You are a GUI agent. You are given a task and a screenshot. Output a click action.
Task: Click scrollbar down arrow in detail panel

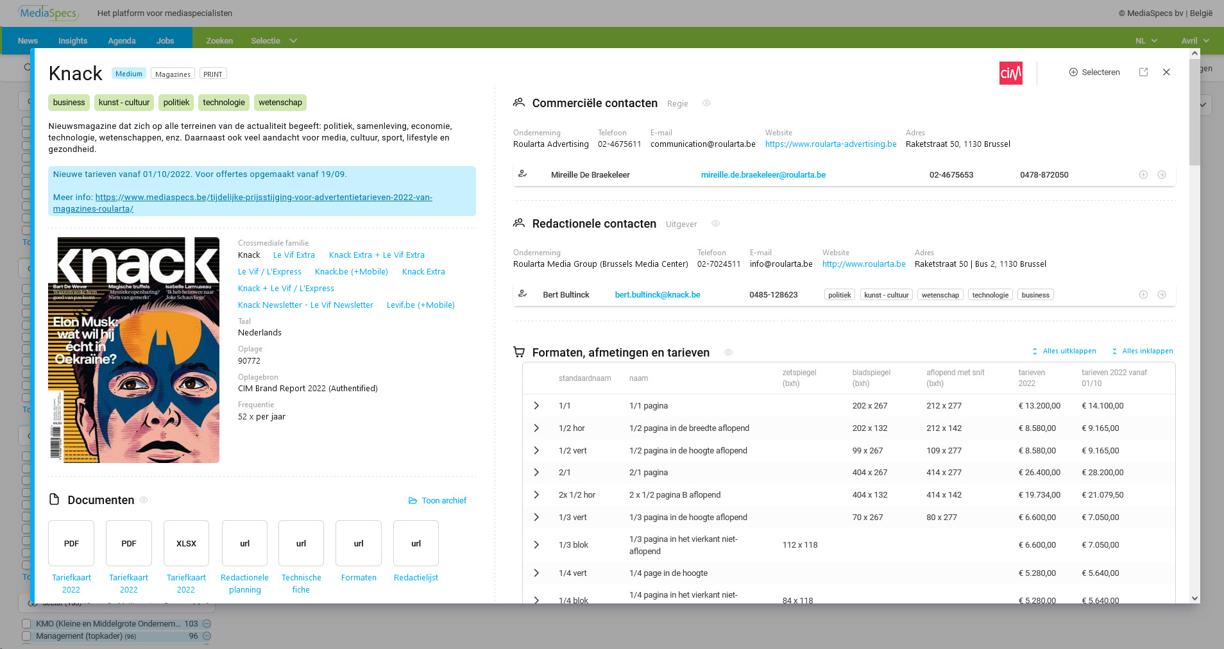1194,598
